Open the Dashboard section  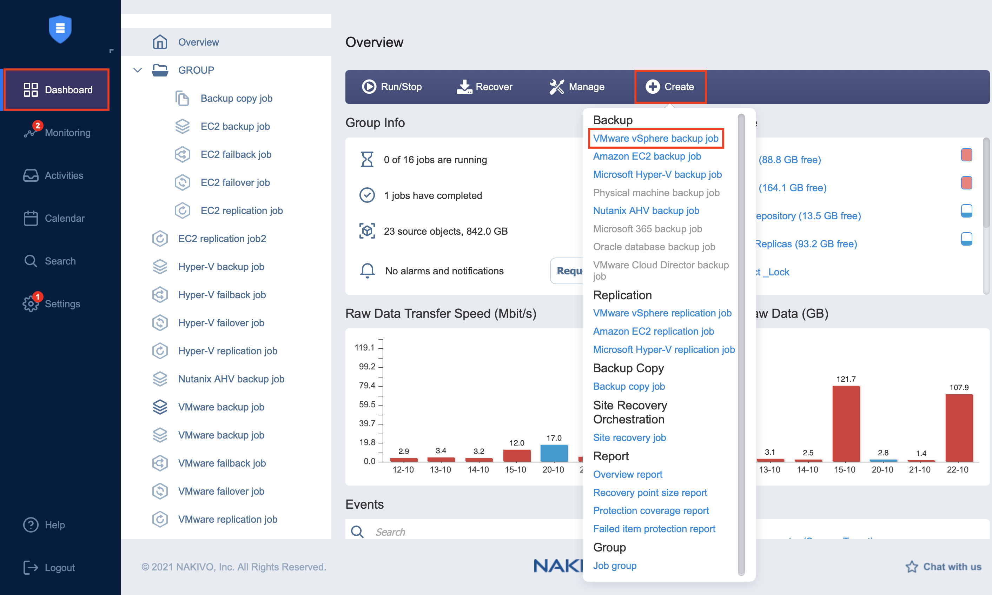pyautogui.click(x=57, y=89)
